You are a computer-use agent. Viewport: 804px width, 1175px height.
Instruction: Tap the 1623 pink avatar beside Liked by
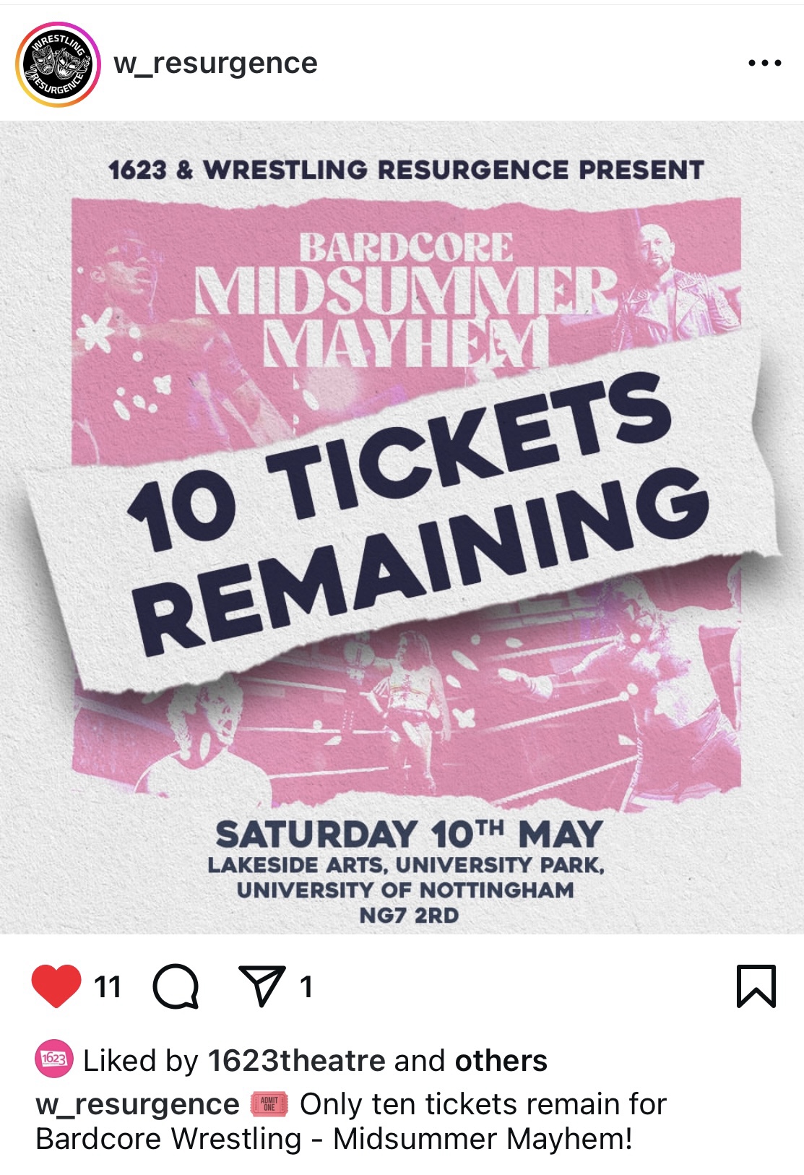pos(53,1059)
